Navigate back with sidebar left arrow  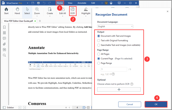pos(20,108)
